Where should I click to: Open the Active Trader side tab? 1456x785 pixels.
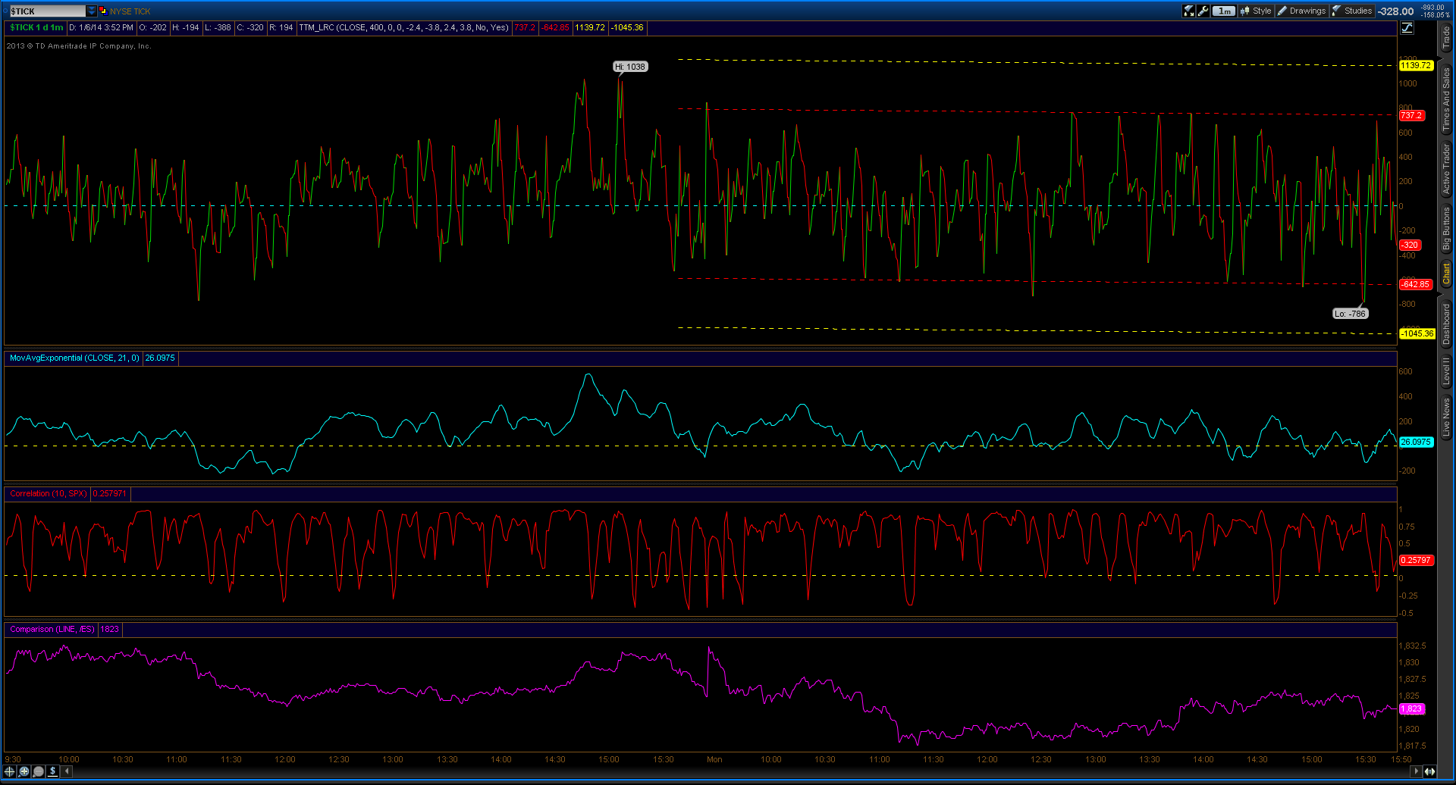coord(1446,169)
